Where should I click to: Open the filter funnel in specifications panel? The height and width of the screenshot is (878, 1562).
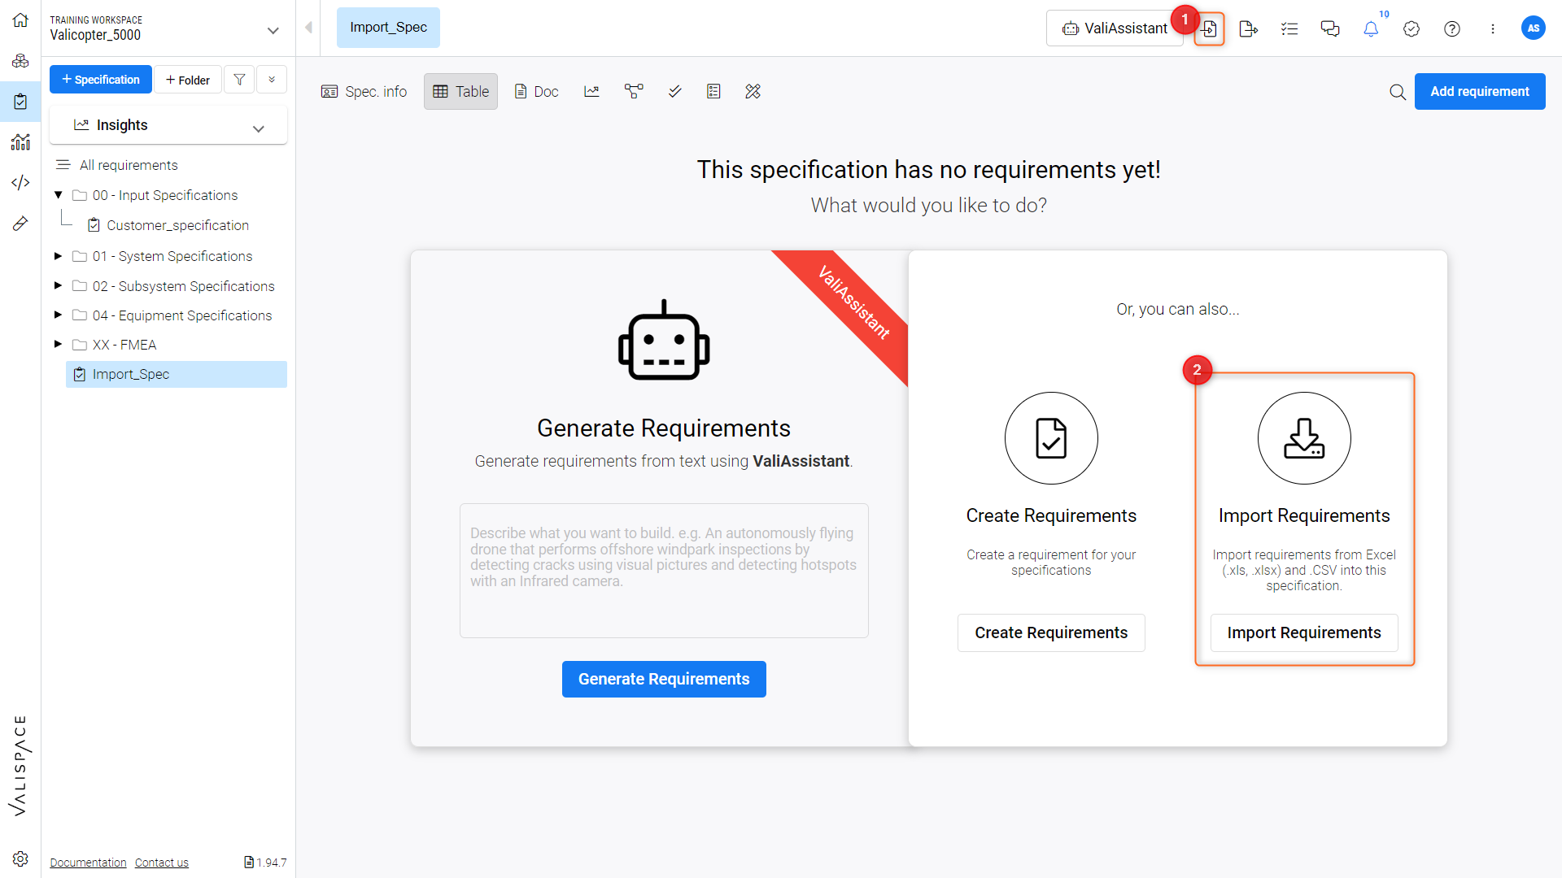239,80
